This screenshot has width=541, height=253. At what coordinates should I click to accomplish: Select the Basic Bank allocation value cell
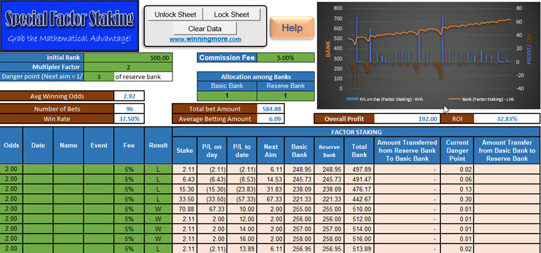click(x=227, y=96)
